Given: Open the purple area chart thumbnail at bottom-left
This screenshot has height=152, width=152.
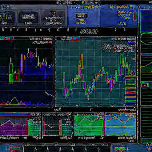Looking at the screenshot, I should (x=13, y=127).
